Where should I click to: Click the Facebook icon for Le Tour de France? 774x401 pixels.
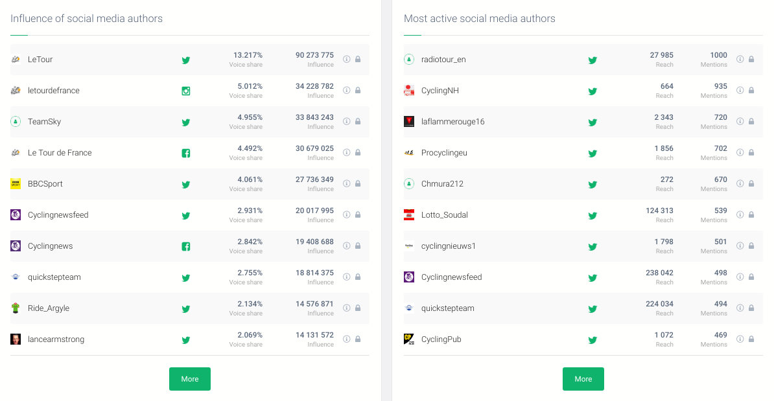186,154
